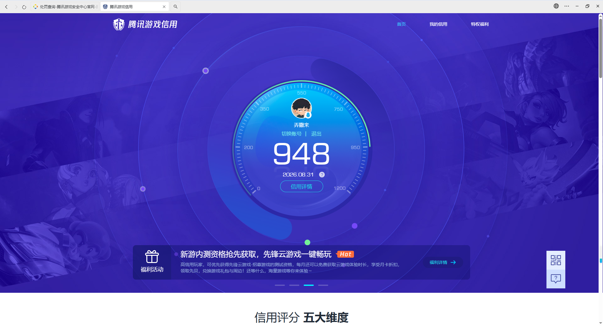Image resolution: width=603 pixels, height=326 pixels.
Task: Open the help feedback chat icon
Action: tap(556, 279)
